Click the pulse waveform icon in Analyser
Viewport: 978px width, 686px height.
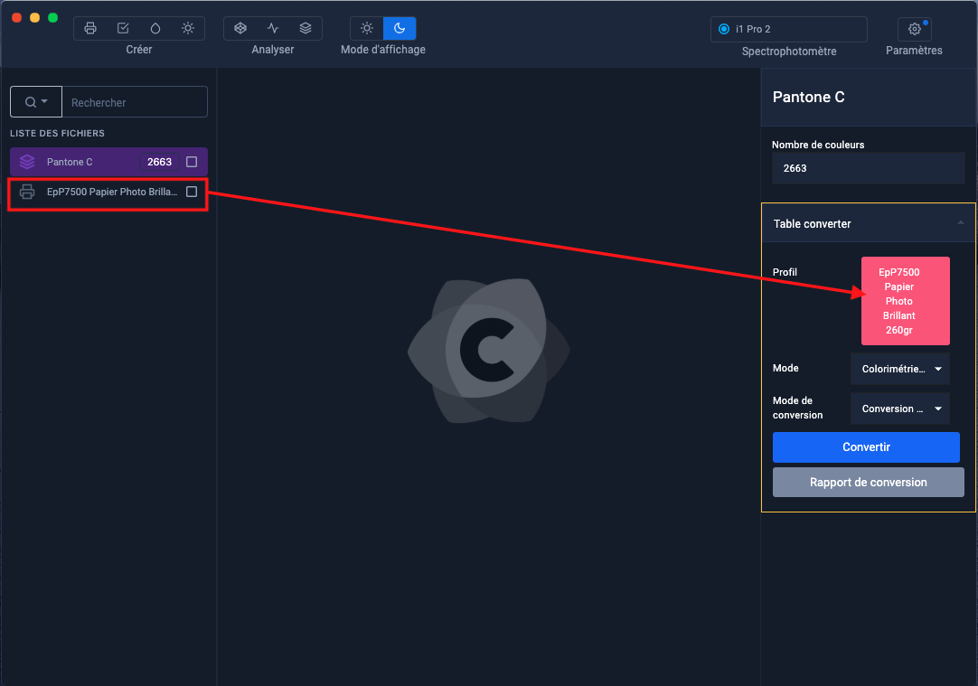[273, 28]
